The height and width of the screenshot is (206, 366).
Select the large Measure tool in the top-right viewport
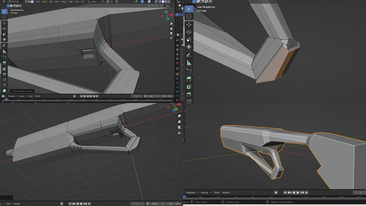click(x=189, y=62)
